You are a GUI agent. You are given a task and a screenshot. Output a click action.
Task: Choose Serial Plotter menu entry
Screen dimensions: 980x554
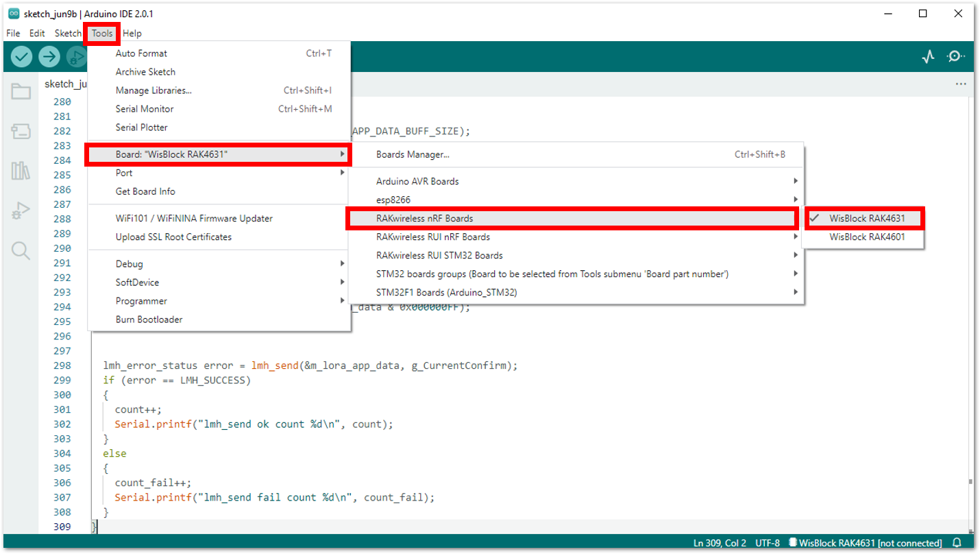pos(219,128)
